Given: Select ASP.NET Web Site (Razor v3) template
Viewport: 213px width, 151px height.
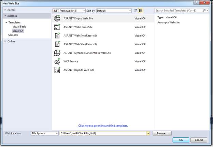Looking at the screenshot, I should (103, 44).
